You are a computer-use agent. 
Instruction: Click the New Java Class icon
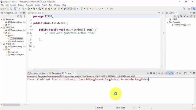[x=49, y=9]
